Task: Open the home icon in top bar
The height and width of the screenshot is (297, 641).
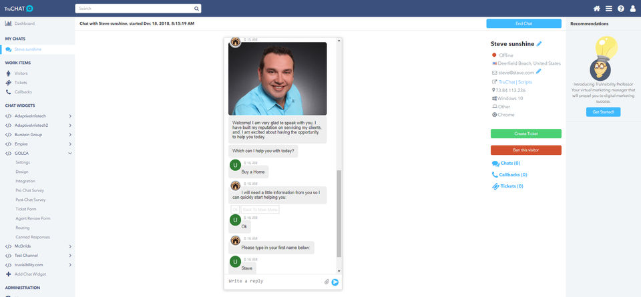Action: (x=596, y=8)
